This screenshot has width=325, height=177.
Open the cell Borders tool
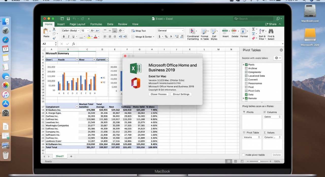click(81, 37)
